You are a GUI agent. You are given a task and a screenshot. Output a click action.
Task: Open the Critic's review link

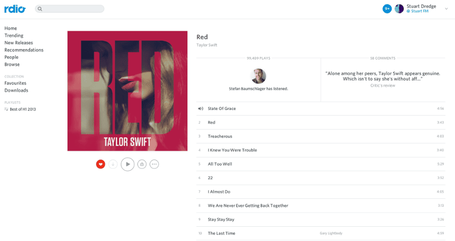(x=382, y=85)
